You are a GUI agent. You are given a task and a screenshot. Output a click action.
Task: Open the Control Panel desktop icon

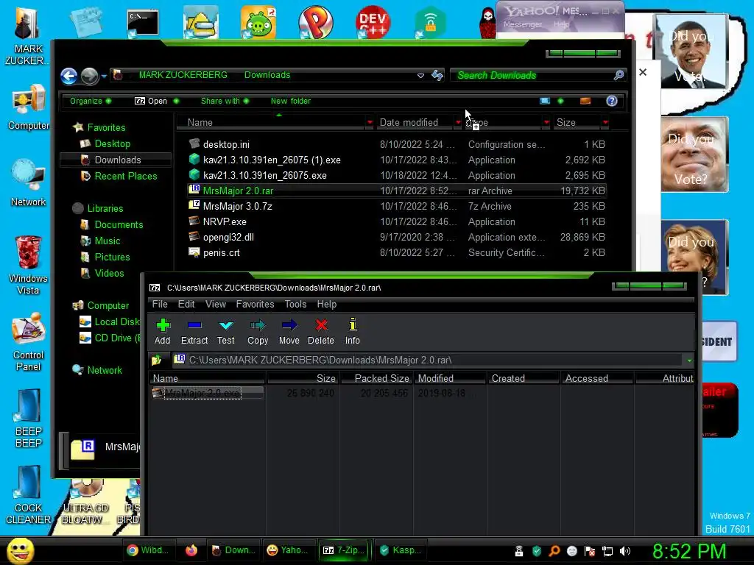point(28,342)
